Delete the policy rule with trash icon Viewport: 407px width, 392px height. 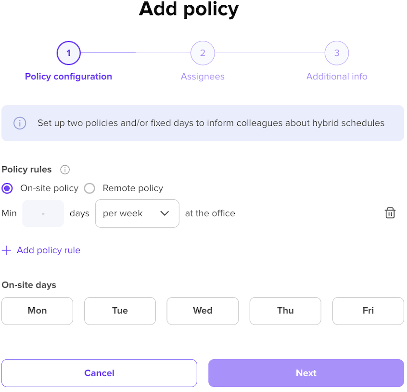390,213
